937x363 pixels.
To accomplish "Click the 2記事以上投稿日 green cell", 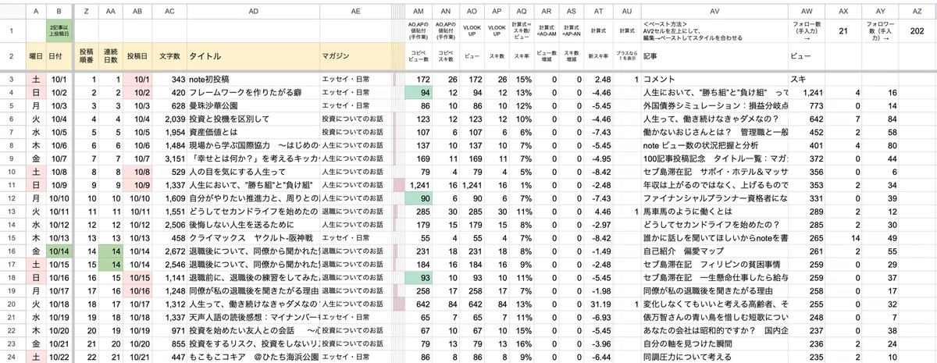I will 58,31.
